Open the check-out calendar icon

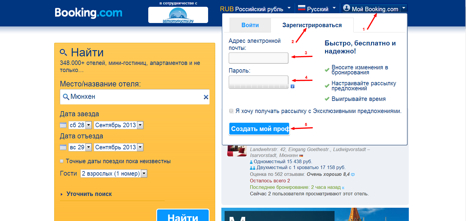(63, 147)
